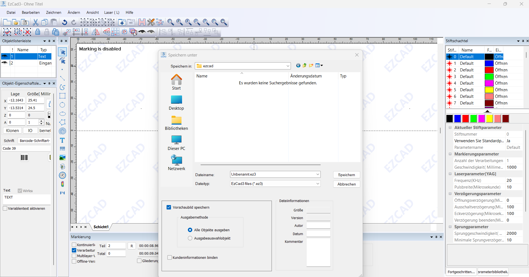The width and height of the screenshot is (529, 277).
Task: Open the Speichern in folder dropdown
Action: click(288, 66)
